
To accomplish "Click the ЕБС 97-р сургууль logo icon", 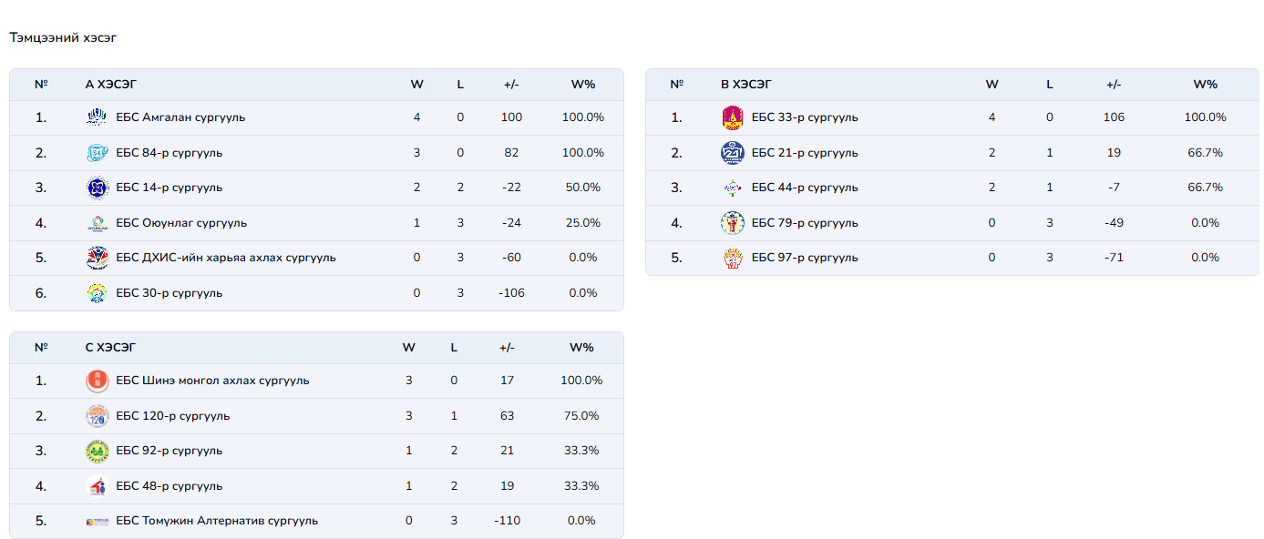I will coord(732,258).
